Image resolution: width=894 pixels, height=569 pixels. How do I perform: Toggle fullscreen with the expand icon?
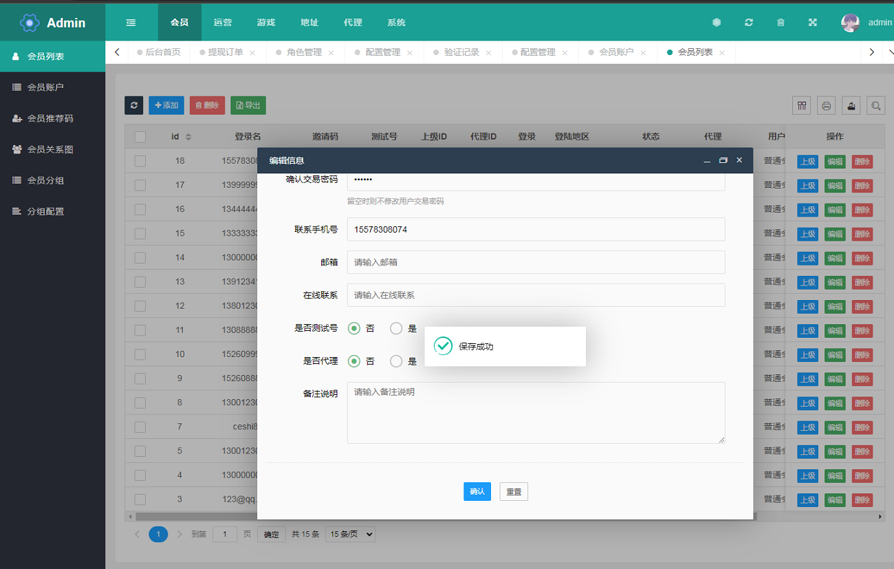click(812, 23)
